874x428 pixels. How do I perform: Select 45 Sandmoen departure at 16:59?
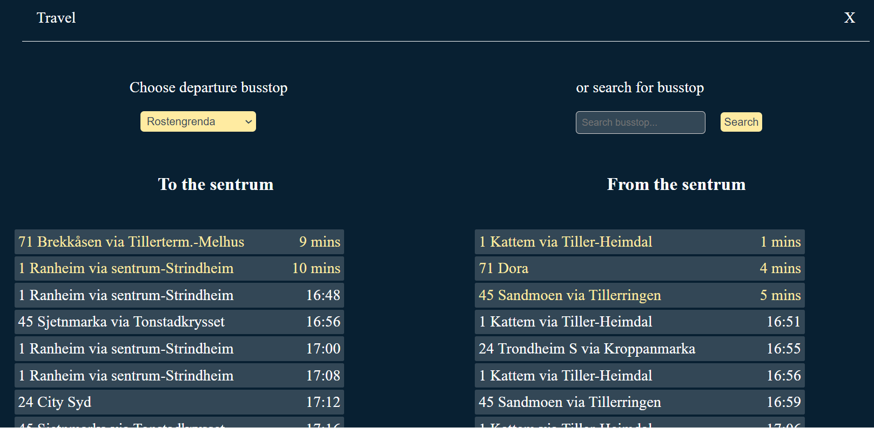[640, 402]
